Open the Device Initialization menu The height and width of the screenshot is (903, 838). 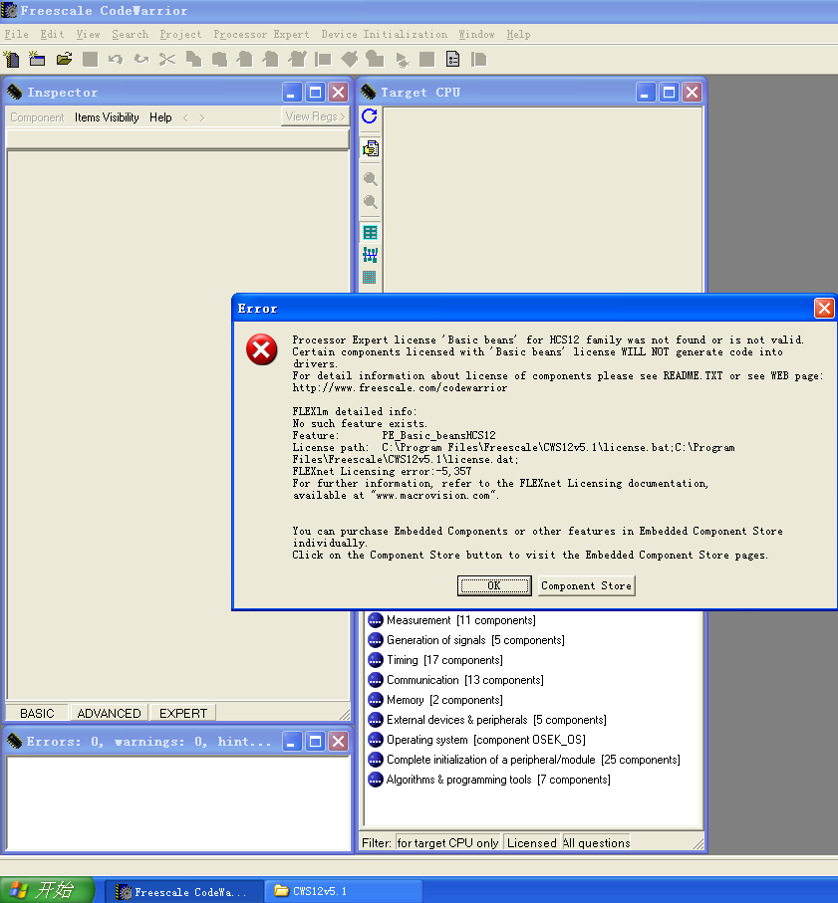click(384, 35)
